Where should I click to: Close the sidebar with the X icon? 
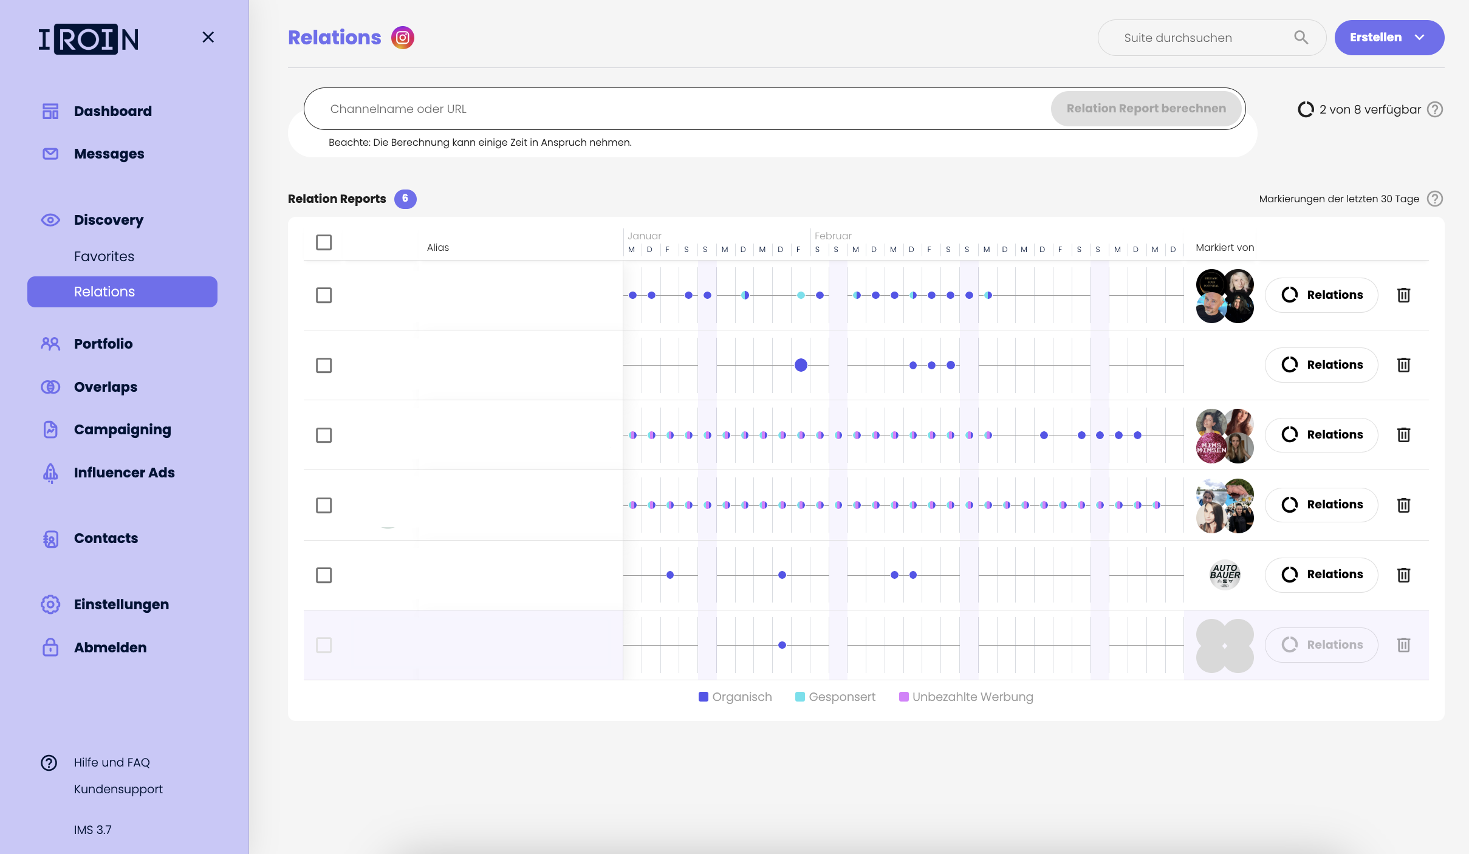tap(208, 38)
